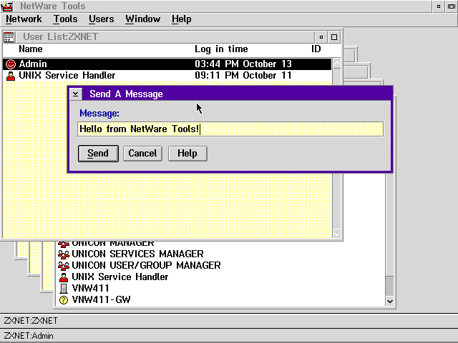Click the VNW411-GW question mark icon
This screenshot has height=343, width=458.
pos(64,300)
